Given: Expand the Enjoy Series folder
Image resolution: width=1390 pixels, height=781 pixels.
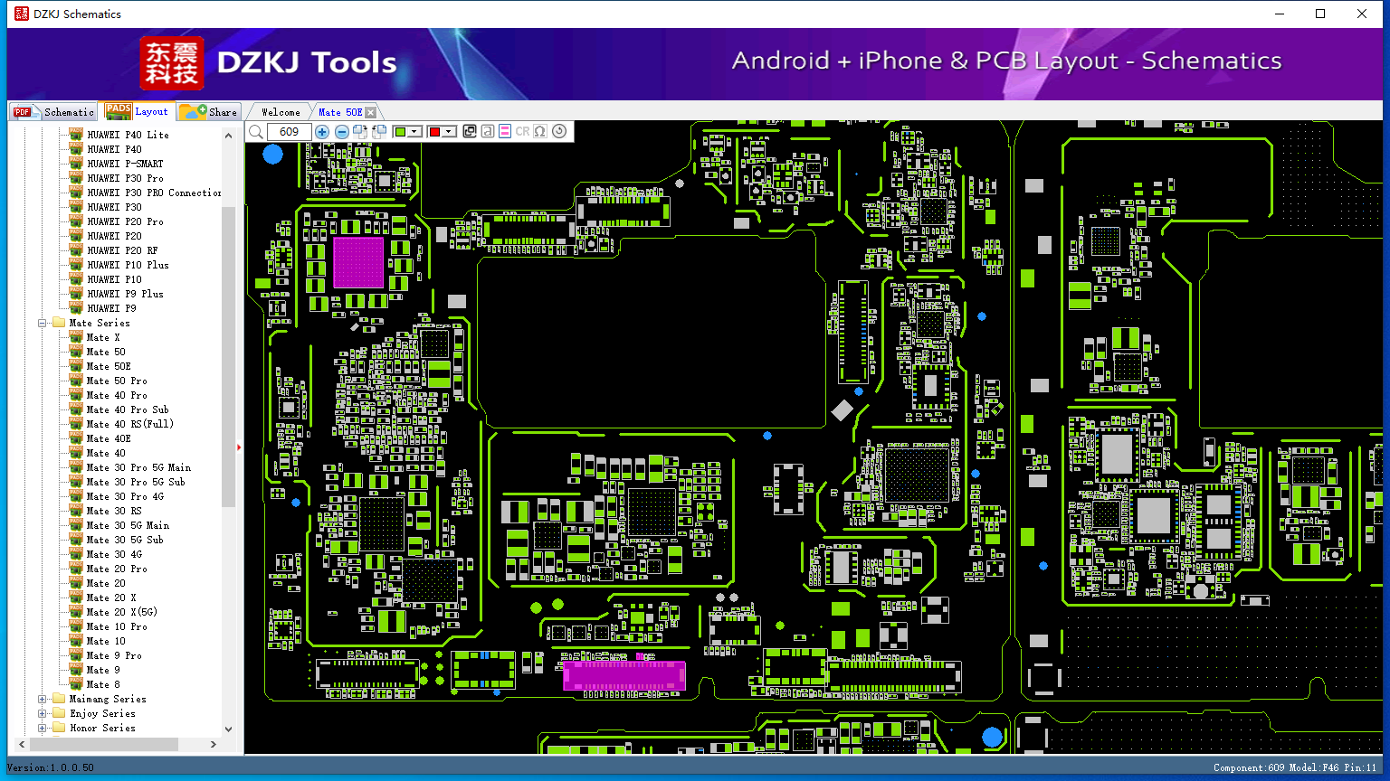Looking at the screenshot, I should tap(42, 713).
